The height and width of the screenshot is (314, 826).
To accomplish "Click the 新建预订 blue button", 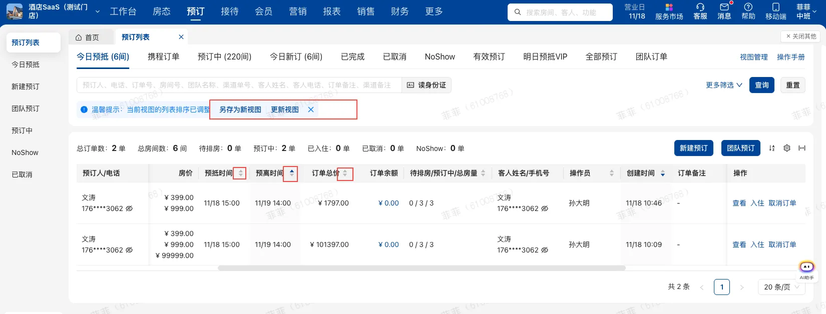I will click(694, 148).
